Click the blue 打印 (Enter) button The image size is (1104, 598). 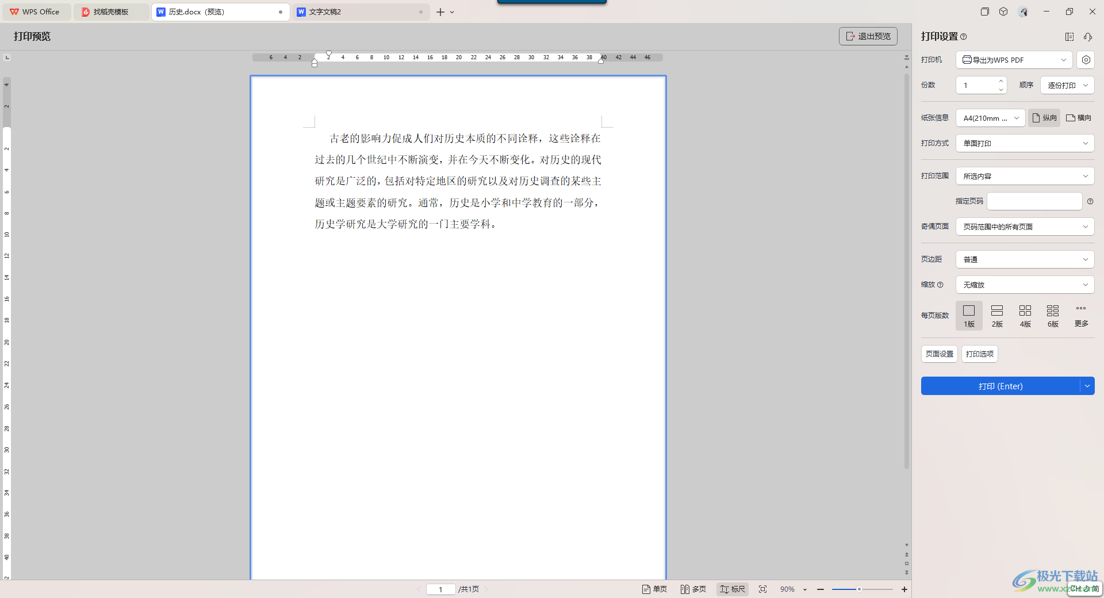coord(1000,386)
